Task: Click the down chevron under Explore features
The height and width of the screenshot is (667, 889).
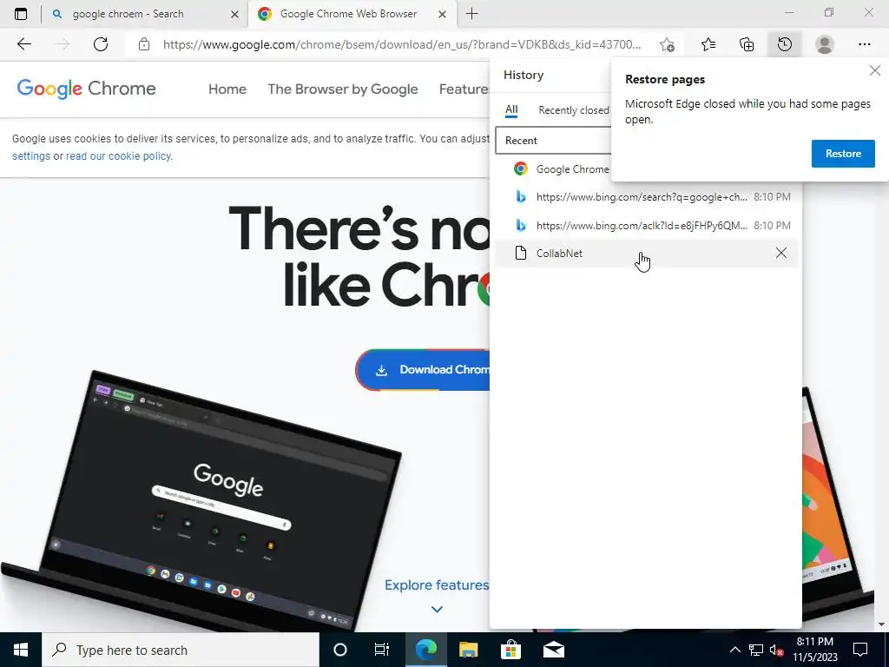Action: (437, 609)
